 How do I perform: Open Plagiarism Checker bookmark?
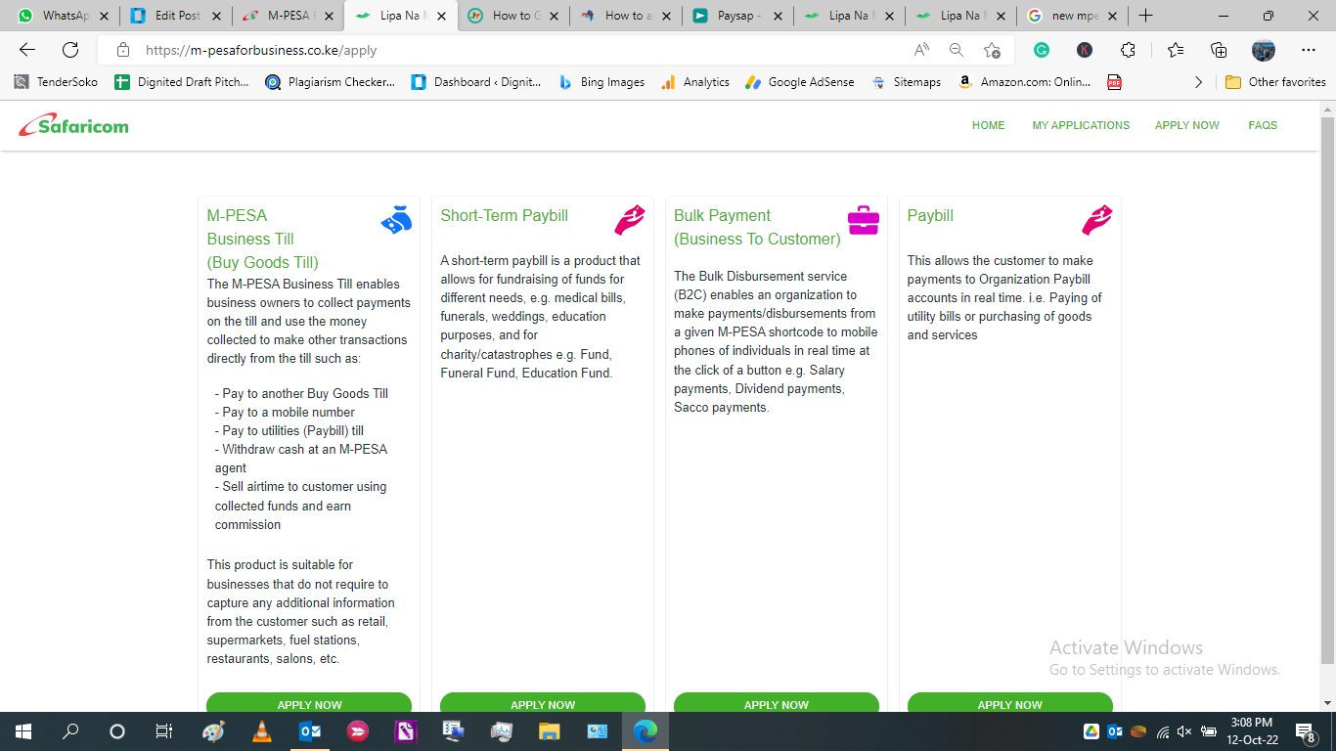click(331, 82)
